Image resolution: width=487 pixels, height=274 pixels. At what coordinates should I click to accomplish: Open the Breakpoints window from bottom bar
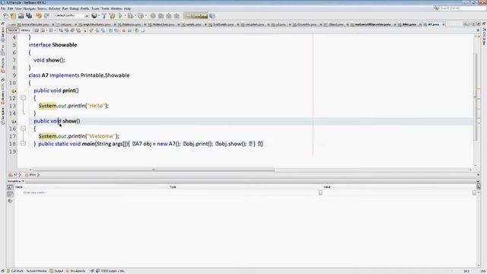75,271
